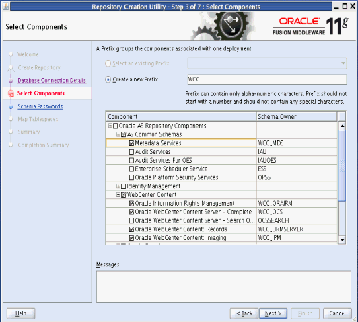Open Database Connection Details step

pos(52,81)
